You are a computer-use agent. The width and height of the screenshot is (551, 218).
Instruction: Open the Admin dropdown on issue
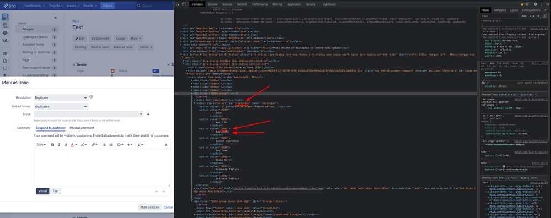pos(146,47)
